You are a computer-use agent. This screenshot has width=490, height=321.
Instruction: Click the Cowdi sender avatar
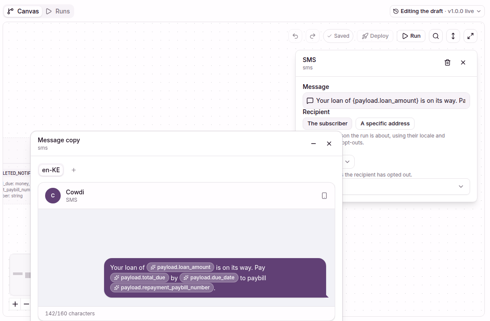pos(53,196)
